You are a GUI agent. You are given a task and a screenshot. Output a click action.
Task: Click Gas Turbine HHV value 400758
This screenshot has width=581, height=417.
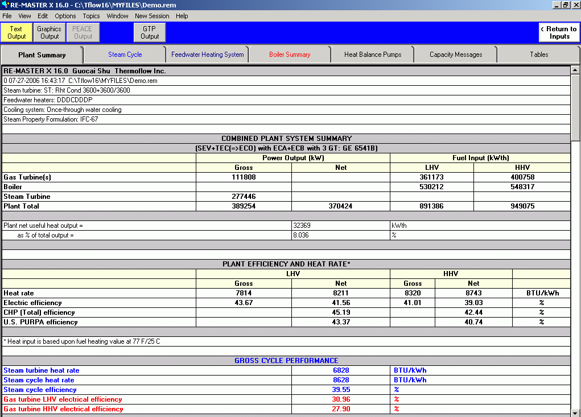click(x=522, y=177)
